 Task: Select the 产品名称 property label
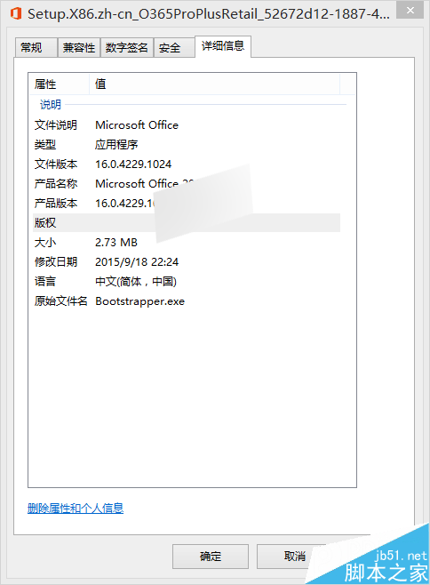tap(56, 183)
